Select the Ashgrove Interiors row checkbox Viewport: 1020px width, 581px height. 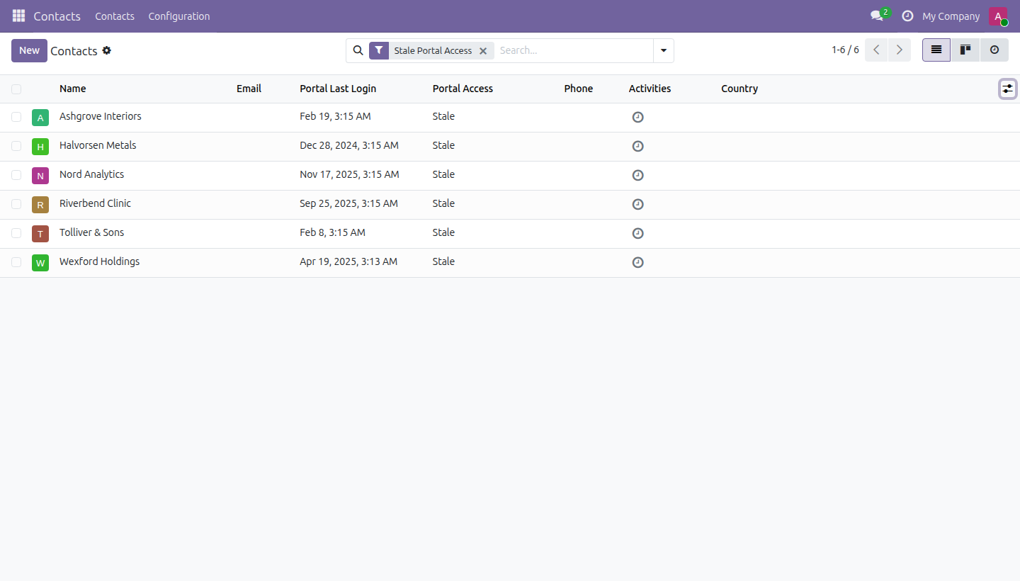pyautogui.click(x=16, y=117)
